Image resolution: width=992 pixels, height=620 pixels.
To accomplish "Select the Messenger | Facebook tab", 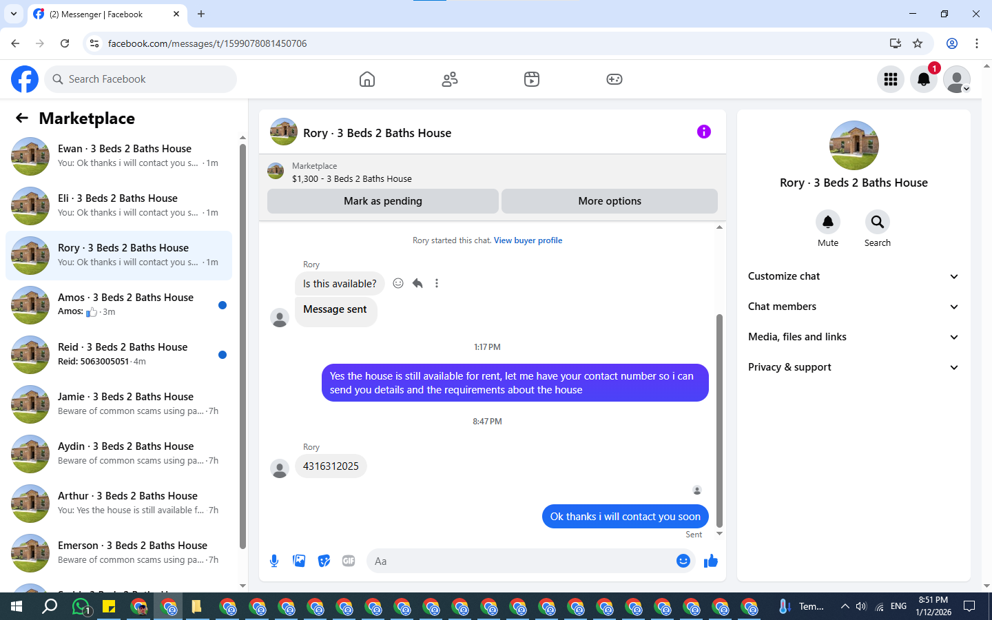I will pyautogui.click(x=107, y=14).
